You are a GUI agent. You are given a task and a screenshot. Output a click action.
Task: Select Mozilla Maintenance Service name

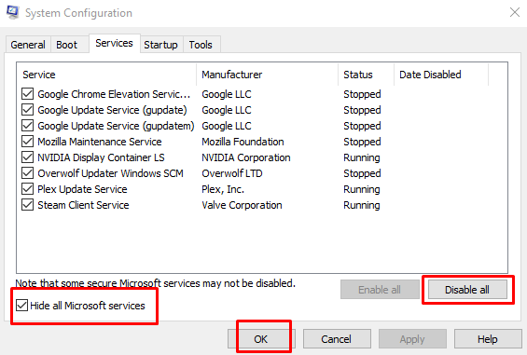[x=100, y=142]
